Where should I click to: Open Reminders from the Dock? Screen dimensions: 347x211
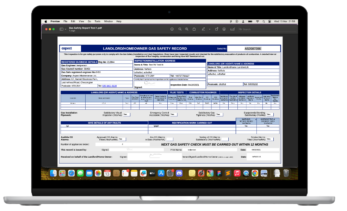(125, 173)
